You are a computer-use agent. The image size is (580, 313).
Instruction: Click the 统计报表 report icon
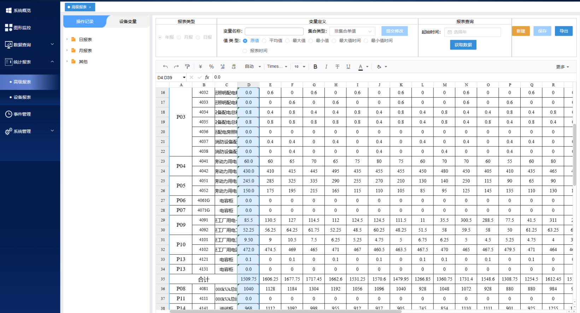tap(9, 62)
